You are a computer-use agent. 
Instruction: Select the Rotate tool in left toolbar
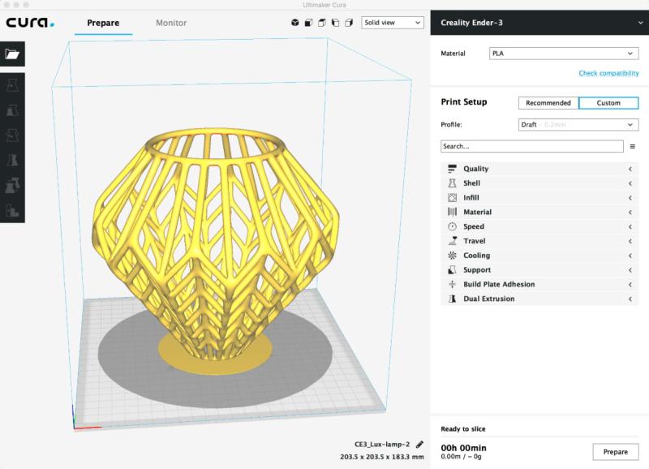coord(12,136)
